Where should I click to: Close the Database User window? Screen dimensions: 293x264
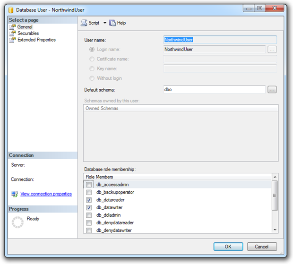[275, 9]
